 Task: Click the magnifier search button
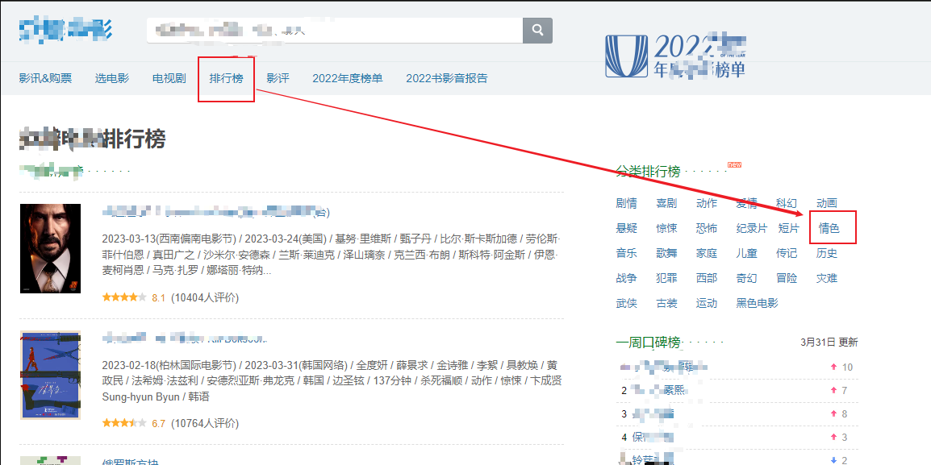[x=537, y=31]
